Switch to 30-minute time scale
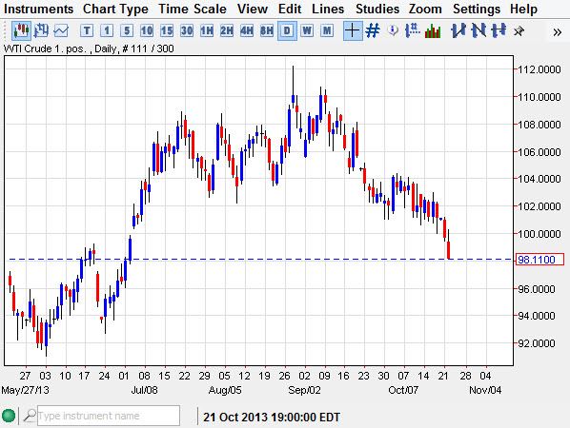Viewport: 570px width, 428px height. point(187,30)
